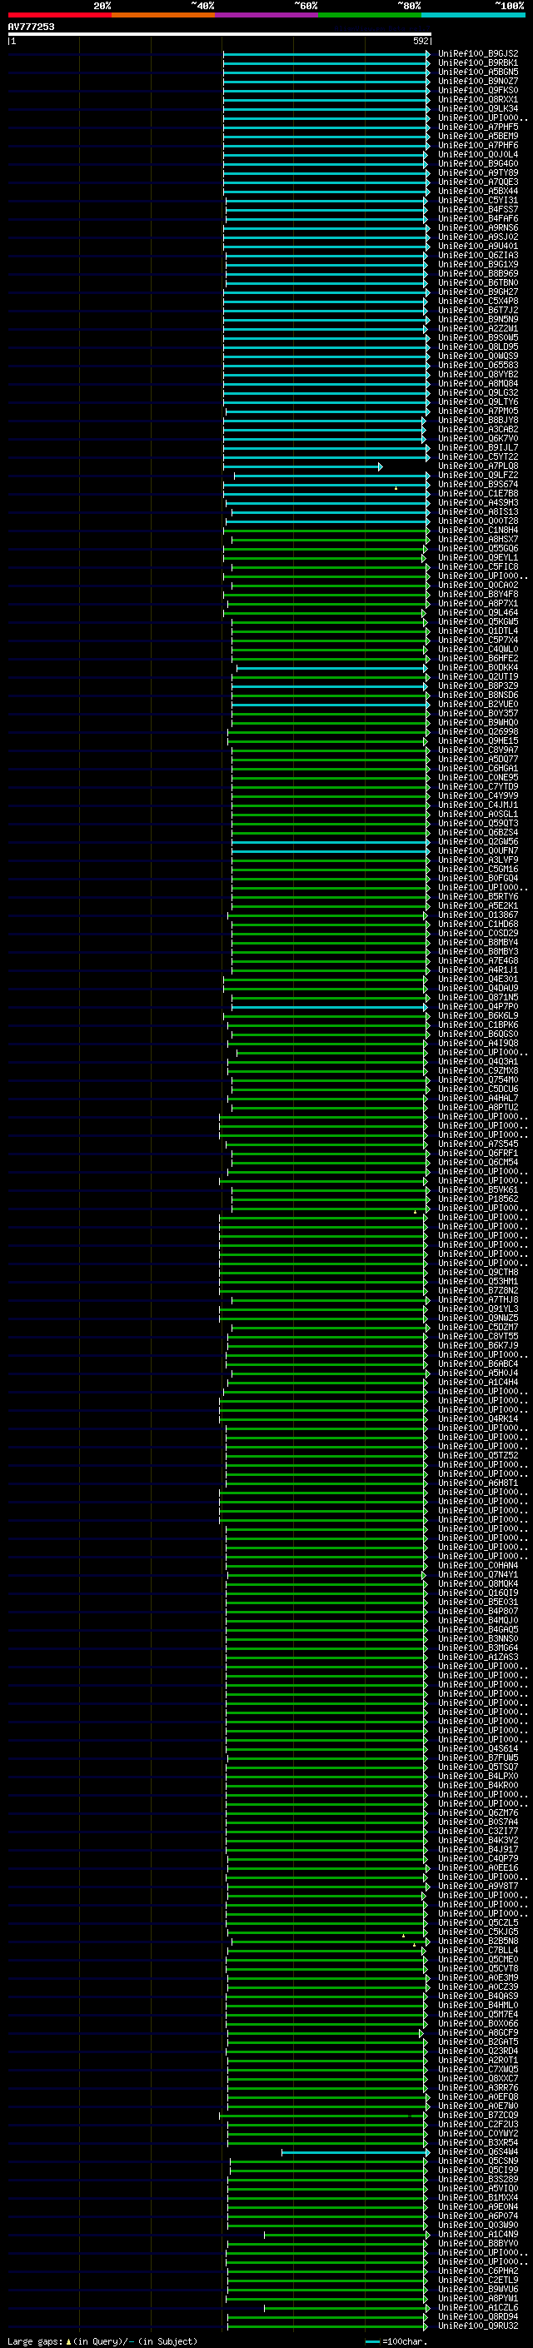Click the cyan ~100% identity legend segment

click(474, 15)
